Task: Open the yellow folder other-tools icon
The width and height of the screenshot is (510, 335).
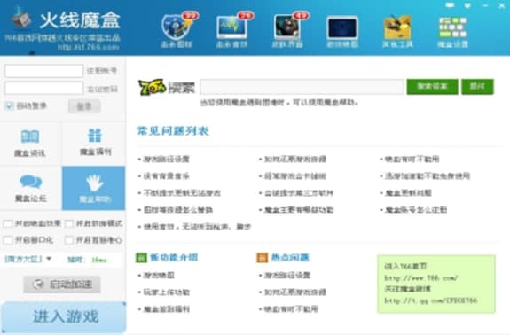Action: tap(397, 31)
